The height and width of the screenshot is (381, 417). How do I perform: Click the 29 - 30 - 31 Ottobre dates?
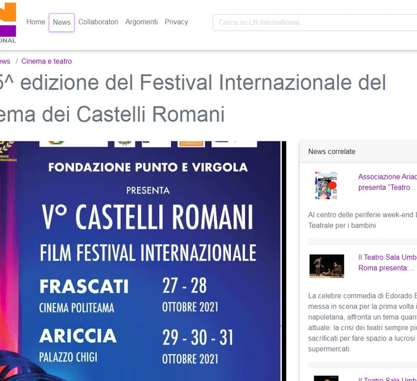coord(198,346)
